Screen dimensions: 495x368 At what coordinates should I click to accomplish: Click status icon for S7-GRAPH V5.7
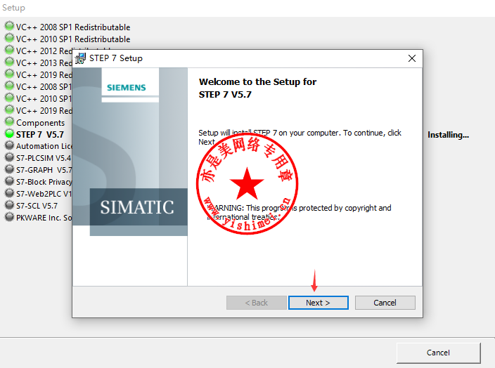click(9, 169)
